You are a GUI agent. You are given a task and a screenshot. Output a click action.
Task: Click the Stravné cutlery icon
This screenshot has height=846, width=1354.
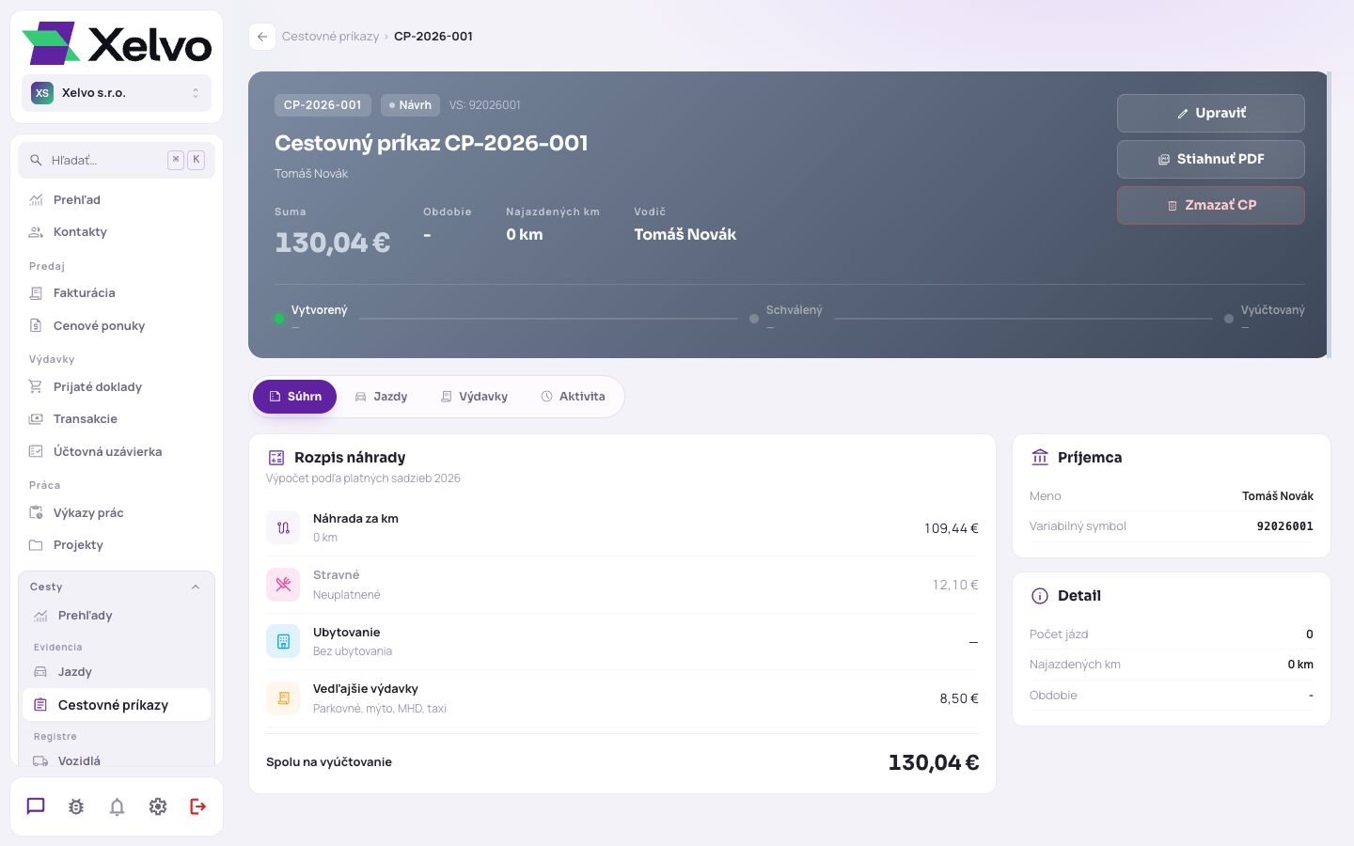tap(283, 585)
